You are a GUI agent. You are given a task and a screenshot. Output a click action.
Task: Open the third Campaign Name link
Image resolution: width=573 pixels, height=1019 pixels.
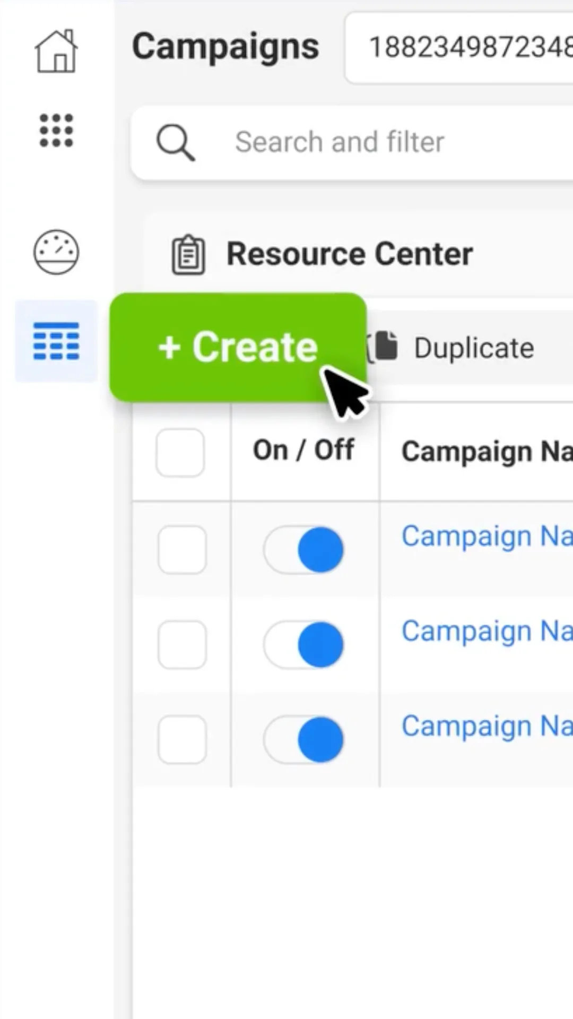point(487,726)
